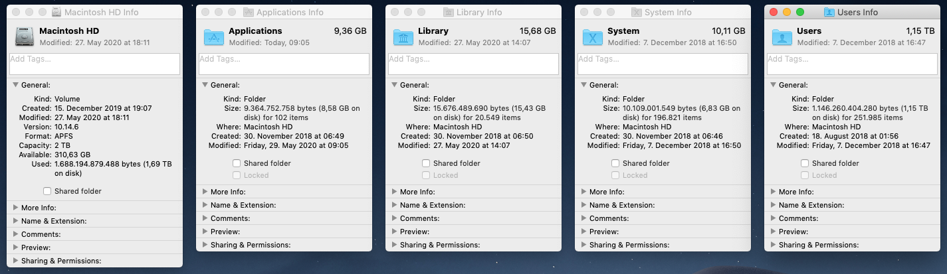Select the 9,36 GB size text
This screenshot has width=947, height=274.
(x=350, y=31)
